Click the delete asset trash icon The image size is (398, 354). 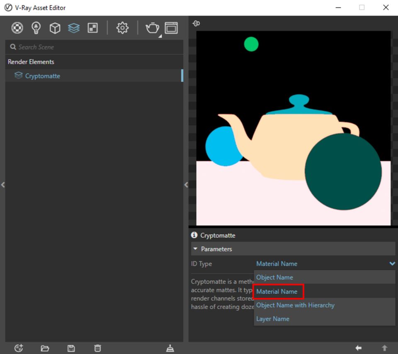click(97, 348)
